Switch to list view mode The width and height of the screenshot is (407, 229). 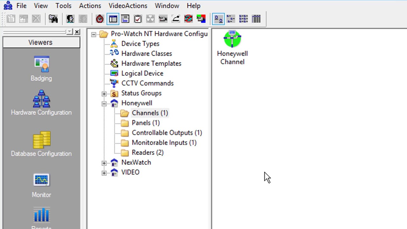243,19
